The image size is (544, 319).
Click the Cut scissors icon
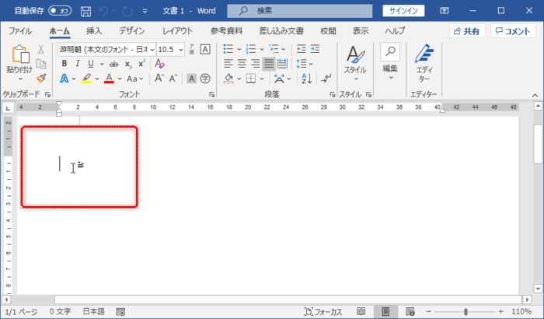click(x=41, y=49)
